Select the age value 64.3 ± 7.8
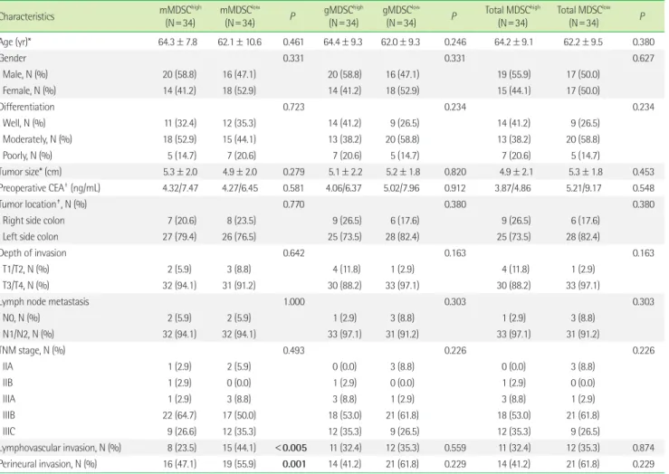This screenshot has width=669, height=474. [x=177, y=43]
